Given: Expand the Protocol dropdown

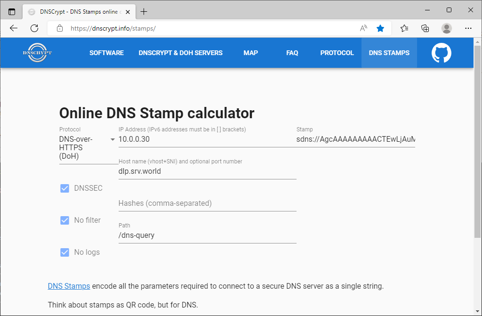Looking at the screenshot, I should tap(112, 140).
